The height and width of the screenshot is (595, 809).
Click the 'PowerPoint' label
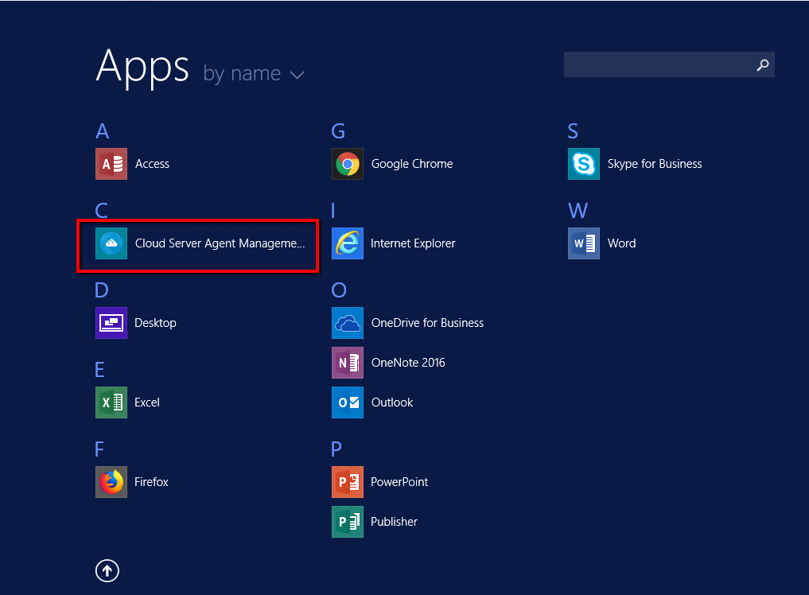(x=399, y=481)
